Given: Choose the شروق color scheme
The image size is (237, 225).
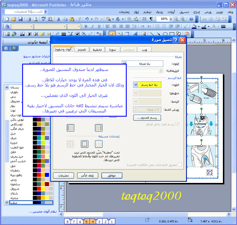Looking at the screenshot, I should 32,189.
